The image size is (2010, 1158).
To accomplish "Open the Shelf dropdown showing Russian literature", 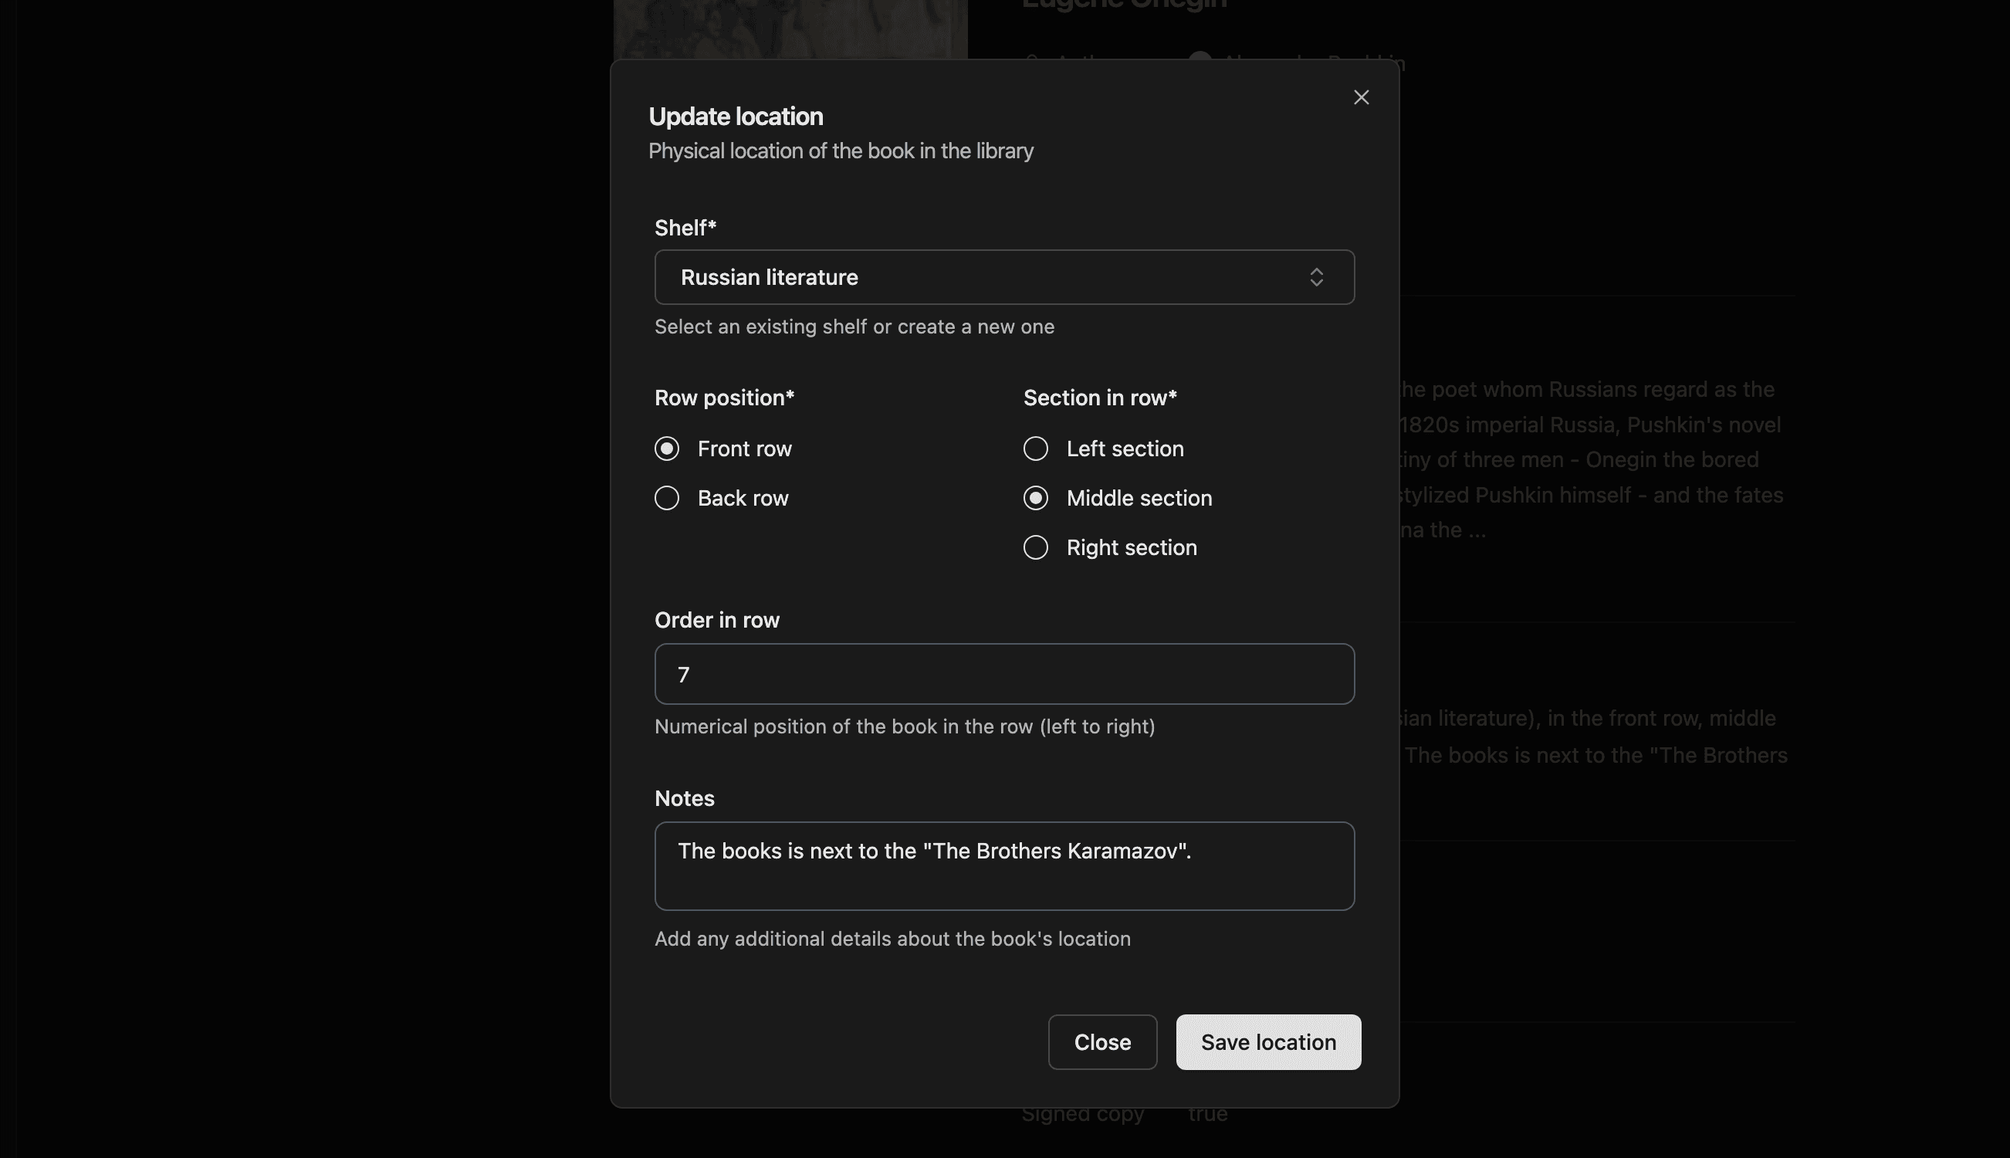I will tap(1003, 277).
